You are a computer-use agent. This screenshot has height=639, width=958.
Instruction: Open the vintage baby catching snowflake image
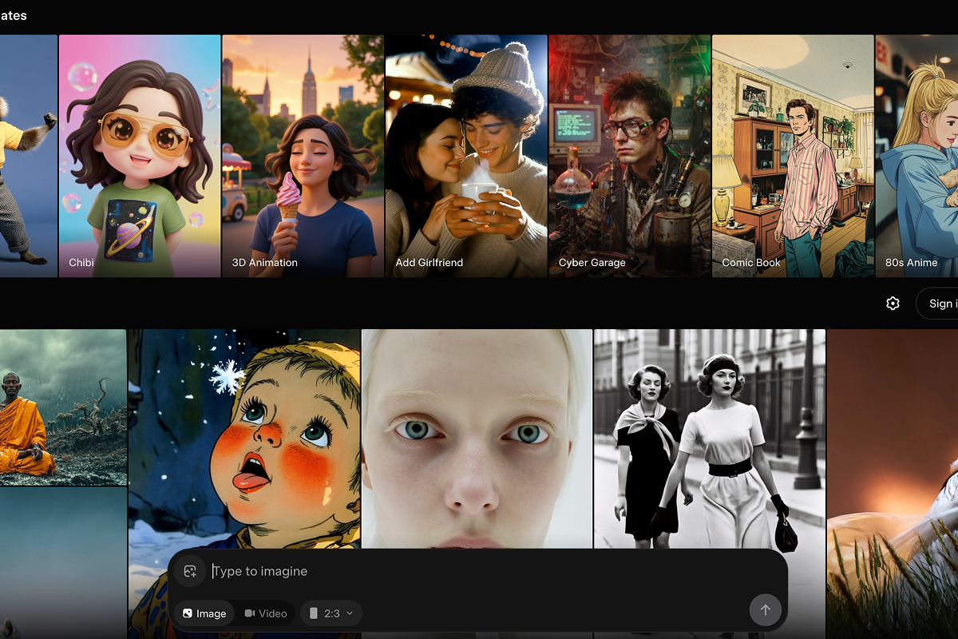[244, 439]
